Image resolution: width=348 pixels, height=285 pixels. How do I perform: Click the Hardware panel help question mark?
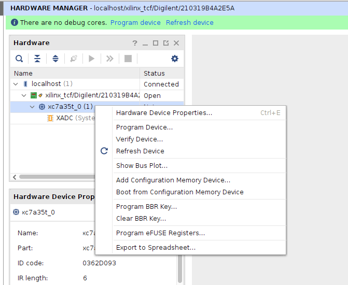[135, 43]
